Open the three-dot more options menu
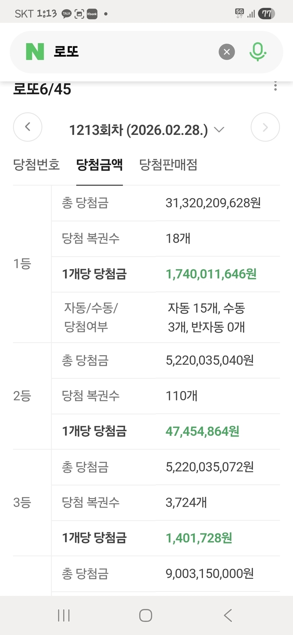Image resolution: width=293 pixels, height=635 pixels. (x=275, y=86)
